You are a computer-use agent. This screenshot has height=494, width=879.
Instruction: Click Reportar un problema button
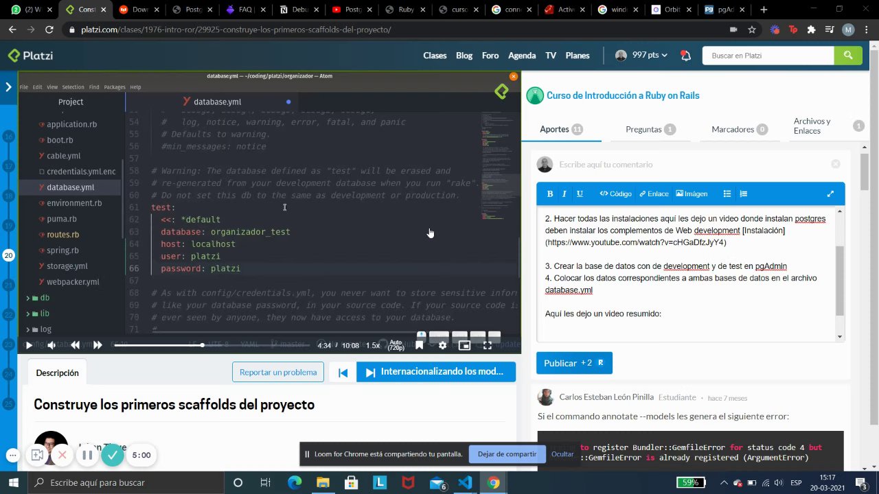click(x=278, y=372)
